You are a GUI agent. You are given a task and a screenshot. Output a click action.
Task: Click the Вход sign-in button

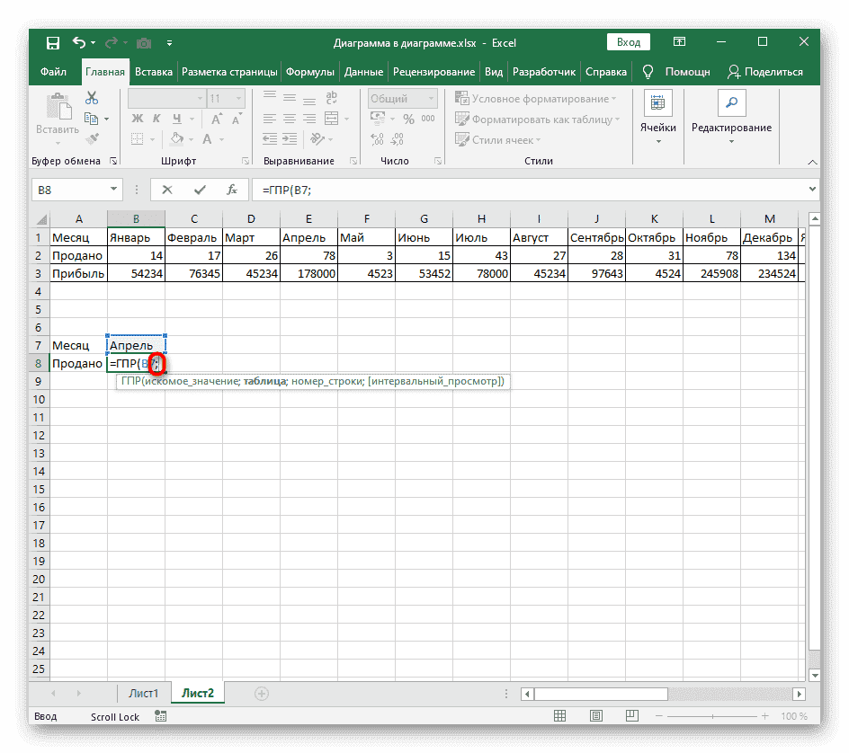629,42
